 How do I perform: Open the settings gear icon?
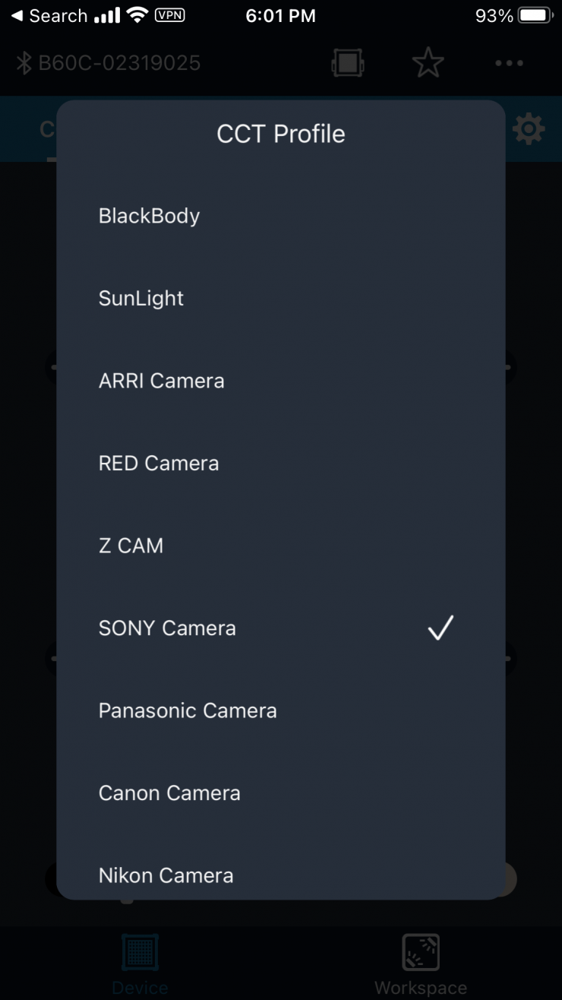tap(529, 129)
